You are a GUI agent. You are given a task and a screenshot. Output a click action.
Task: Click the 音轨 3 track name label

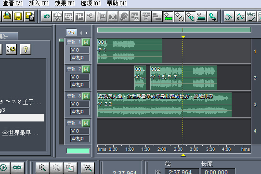(x=74, y=96)
